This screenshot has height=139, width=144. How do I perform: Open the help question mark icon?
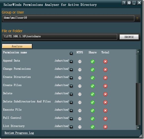[124, 3]
